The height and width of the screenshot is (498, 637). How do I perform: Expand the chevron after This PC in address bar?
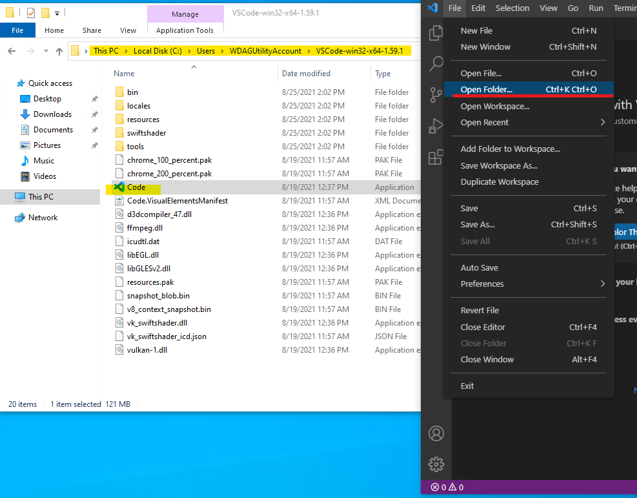(126, 51)
